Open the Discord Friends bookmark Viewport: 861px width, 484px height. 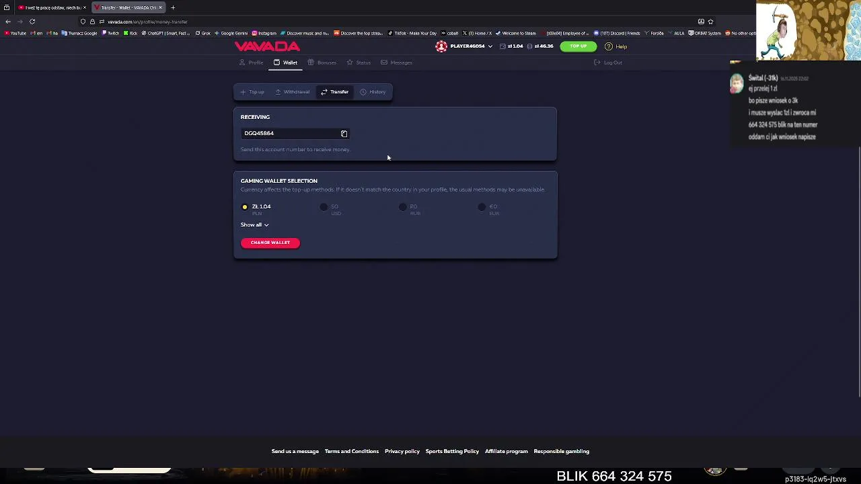617,33
